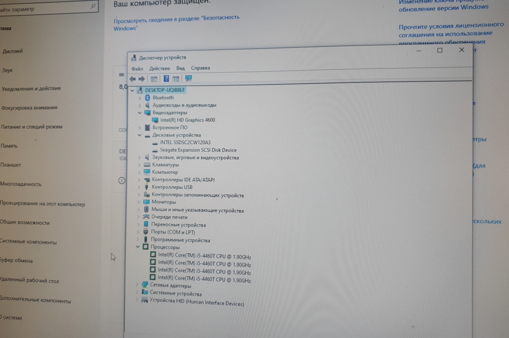Screen dimensions: 509x338
Task: Open Help via the blue question mark icon
Action: 166,79
